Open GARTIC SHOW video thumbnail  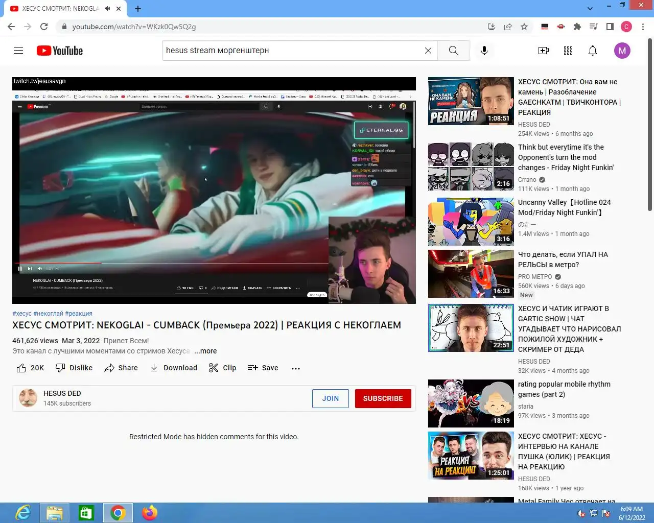pyautogui.click(x=471, y=328)
